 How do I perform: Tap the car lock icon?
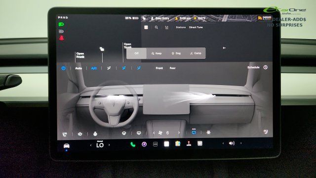(102, 49)
